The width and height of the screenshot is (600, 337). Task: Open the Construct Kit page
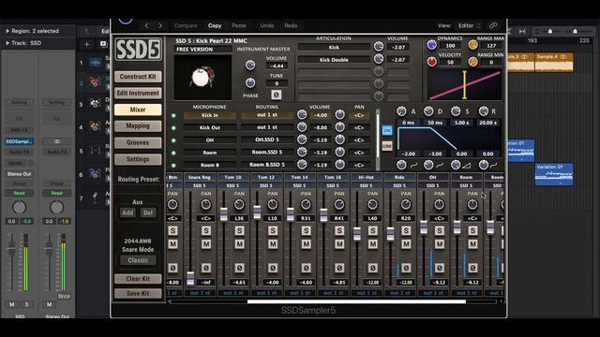(138, 77)
